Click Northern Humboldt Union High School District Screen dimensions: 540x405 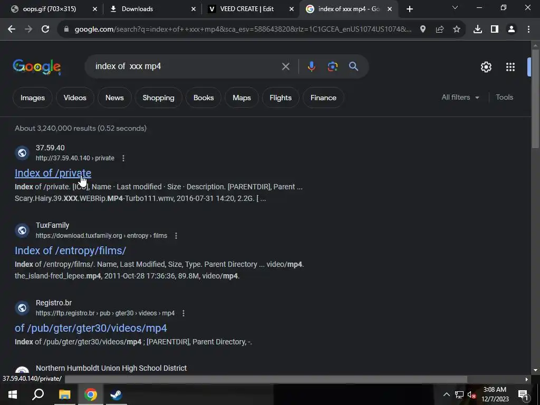click(x=111, y=368)
